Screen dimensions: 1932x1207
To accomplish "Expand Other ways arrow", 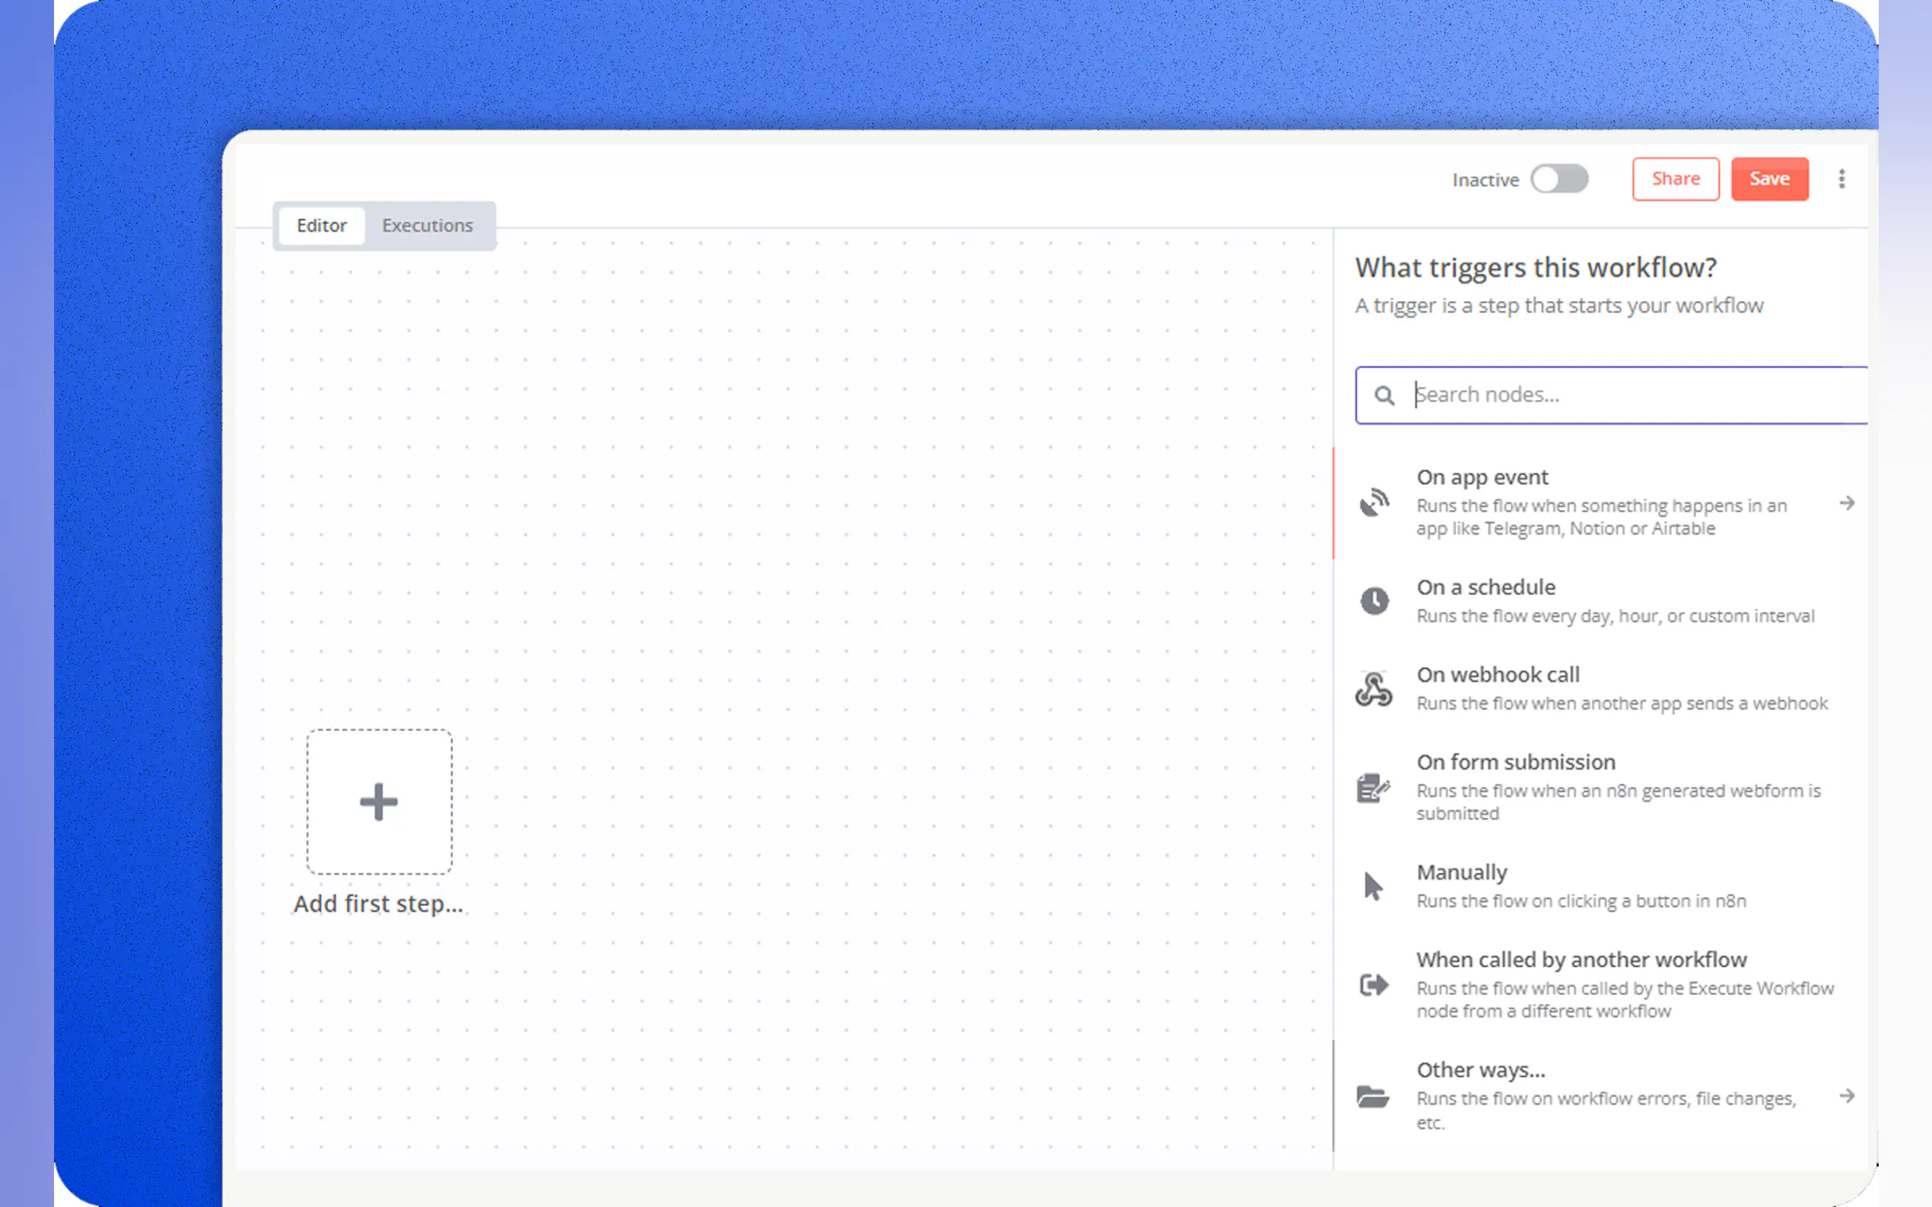I will [1847, 1096].
